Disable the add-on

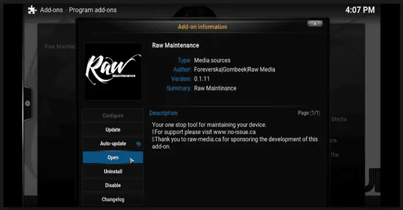tap(113, 185)
